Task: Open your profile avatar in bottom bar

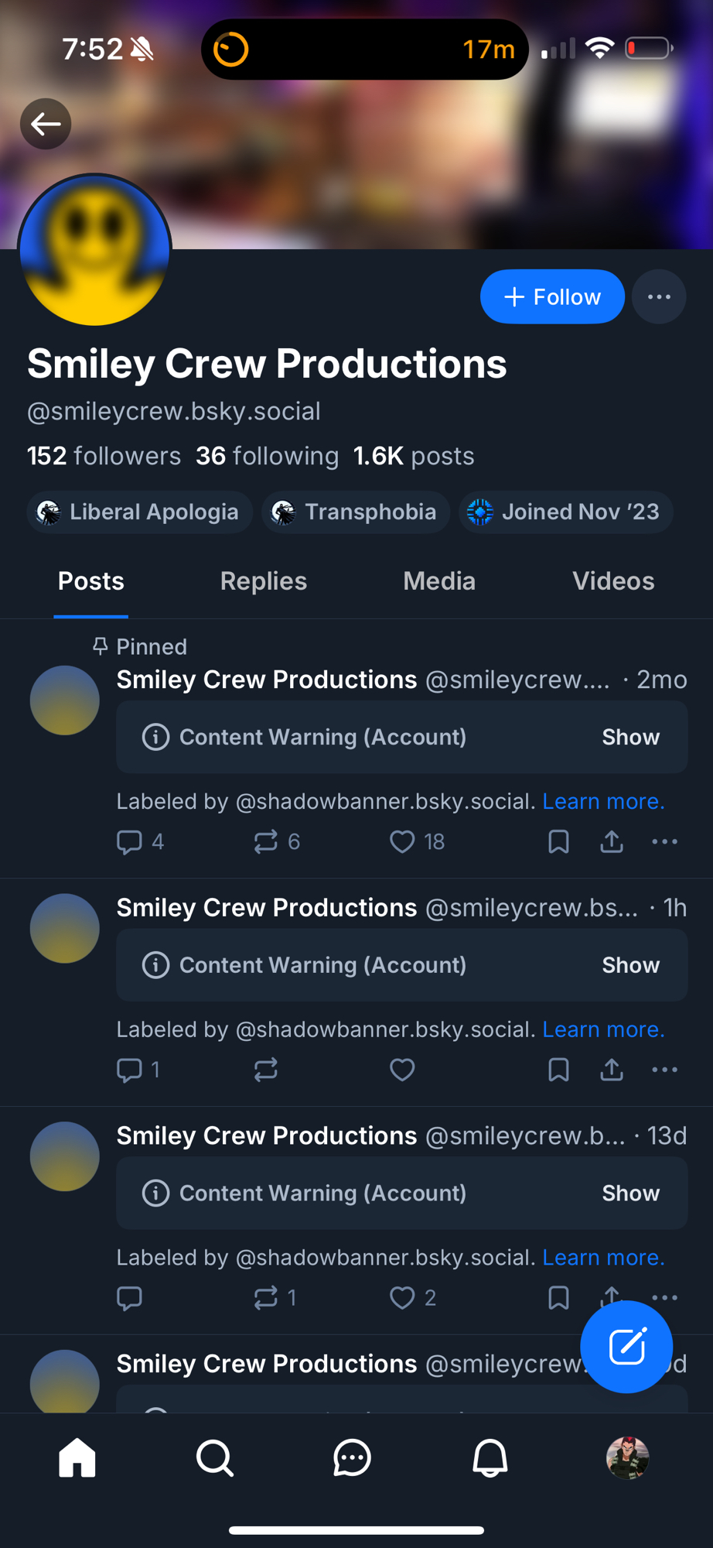Action: pos(627,1458)
